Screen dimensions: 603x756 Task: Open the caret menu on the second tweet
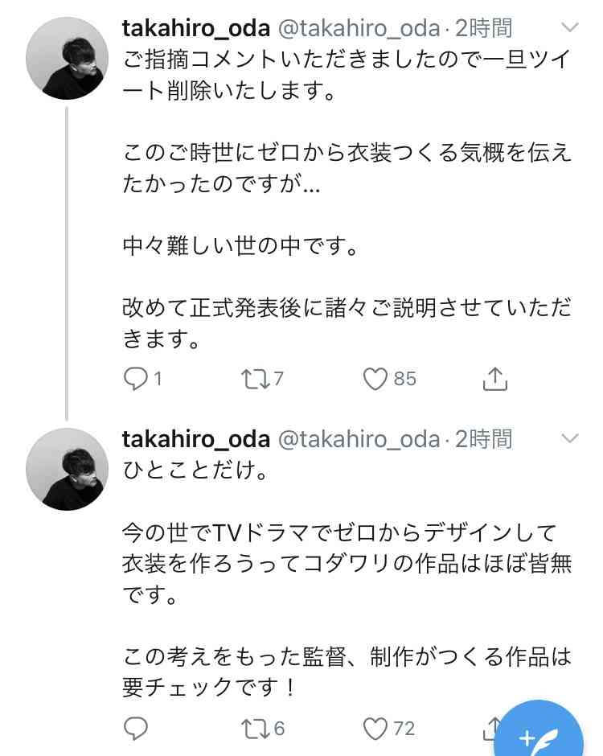click(571, 438)
